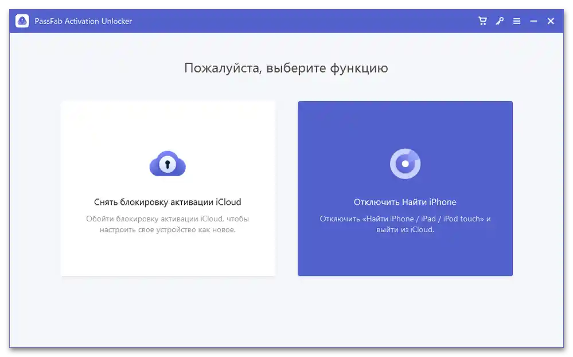
Task: Select "Снять блокировку активации iCloud" heading
Action: [x=167, y=202]
